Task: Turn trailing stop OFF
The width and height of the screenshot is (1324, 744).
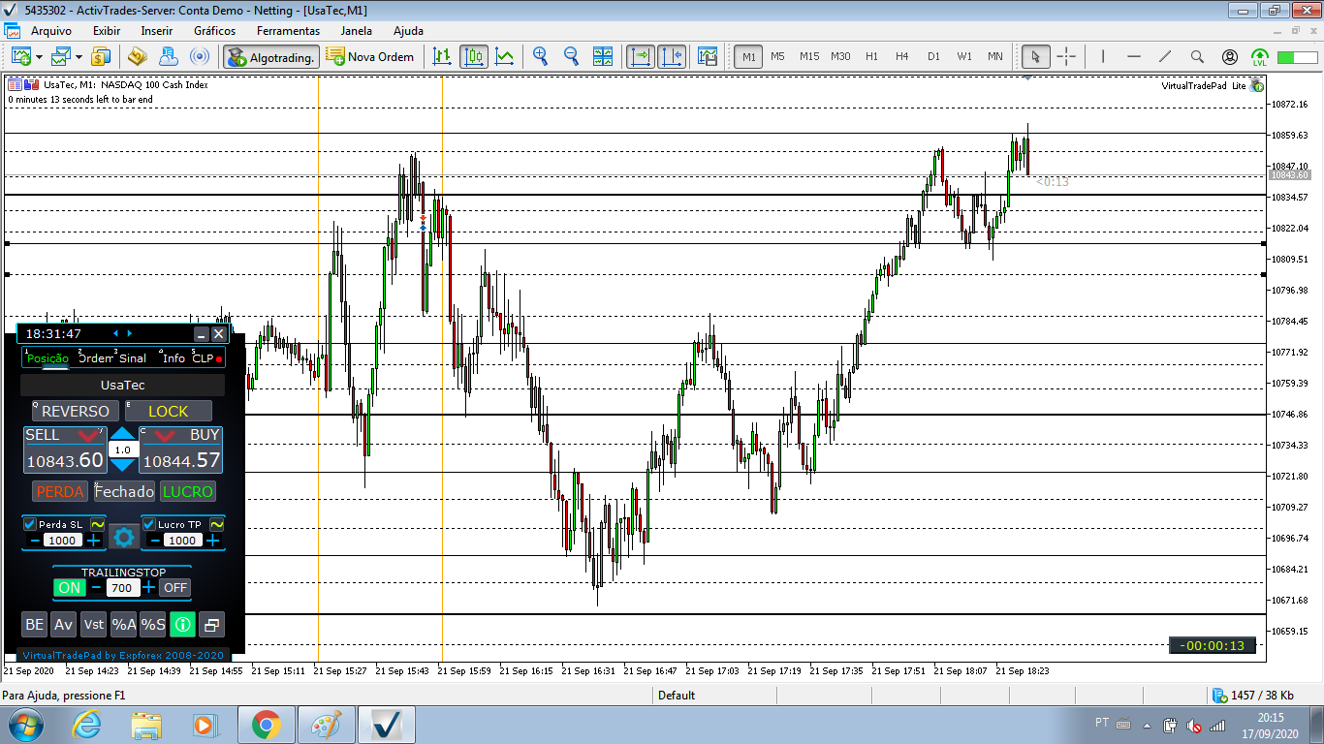Action: [175, 587]
